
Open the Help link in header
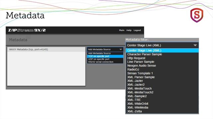pyautogui.click(x=129, y=30)
